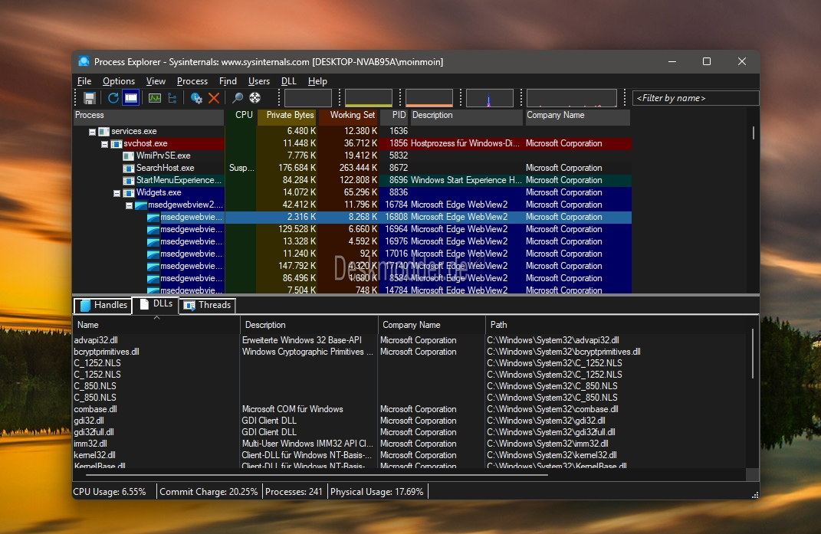Switch to the Handles tab

click(103, 305)
